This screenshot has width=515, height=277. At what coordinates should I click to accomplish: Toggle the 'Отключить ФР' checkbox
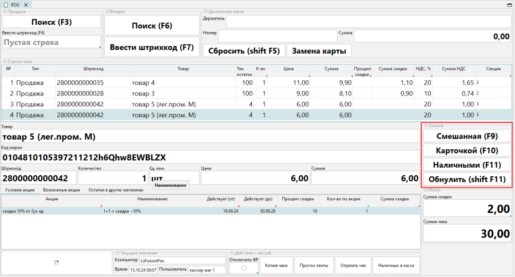[244, 268]
